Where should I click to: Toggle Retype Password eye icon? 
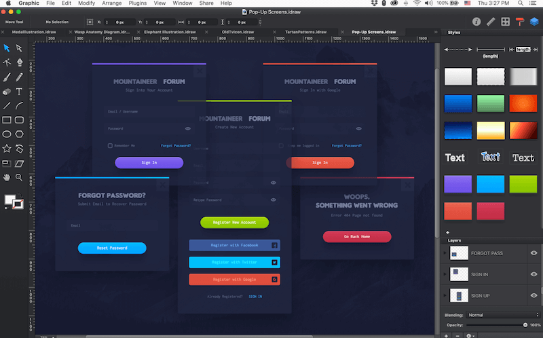pos(274,200)
